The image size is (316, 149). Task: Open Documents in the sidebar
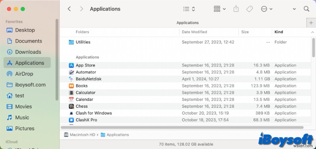click(27, 41)
